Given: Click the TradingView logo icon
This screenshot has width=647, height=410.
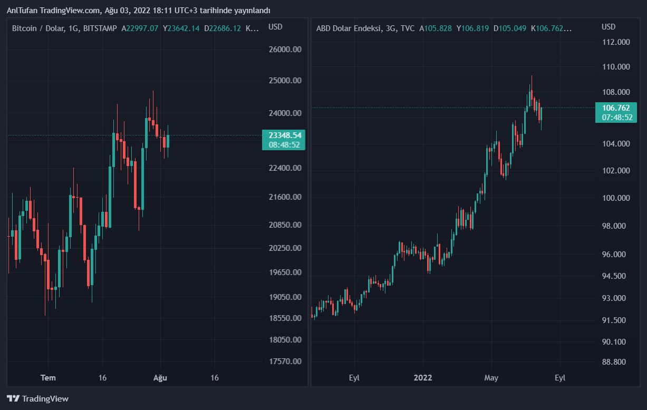Looking at the screenshot, I should (x=13, y=399).
